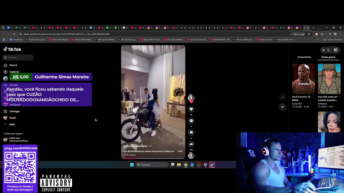Open the phone icon in TikTok header
The width and height of the screenshot is (344, 193).
click(328, 50)
